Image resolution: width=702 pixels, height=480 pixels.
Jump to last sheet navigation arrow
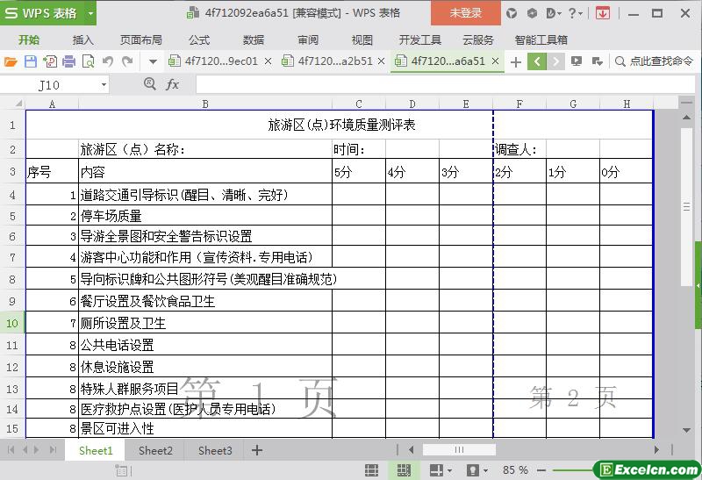[53, 449]
